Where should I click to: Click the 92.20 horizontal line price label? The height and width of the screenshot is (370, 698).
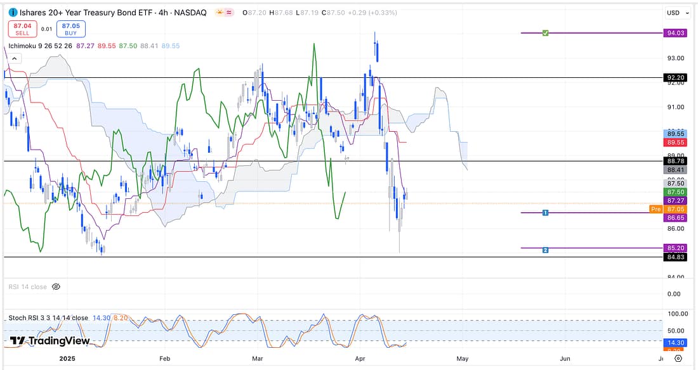pyautogui.click(x=673, y=78)
